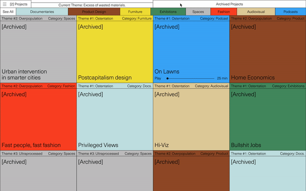Filter by Documentaries category
This screenshot has width=306, height=191.
coord(42,12)
